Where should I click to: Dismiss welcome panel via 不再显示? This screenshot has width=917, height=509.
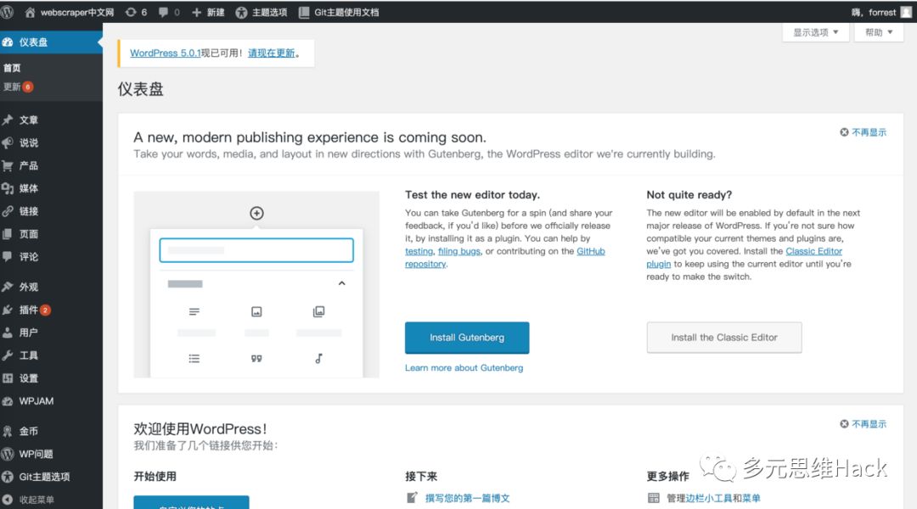[864, 424]
